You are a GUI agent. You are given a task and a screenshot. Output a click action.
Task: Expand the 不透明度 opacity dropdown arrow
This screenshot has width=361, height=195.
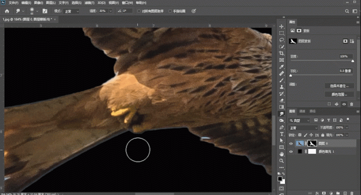(x=347, y=128)
